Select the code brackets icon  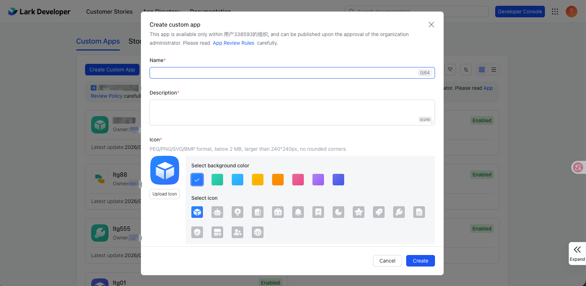click(x=258, y=232)
